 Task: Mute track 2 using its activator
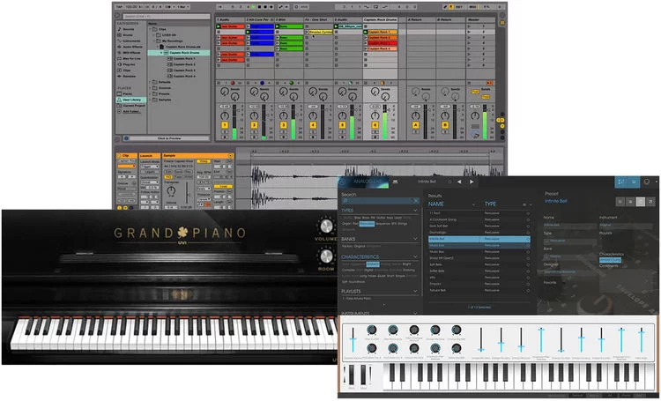click(x=254, y=125)
